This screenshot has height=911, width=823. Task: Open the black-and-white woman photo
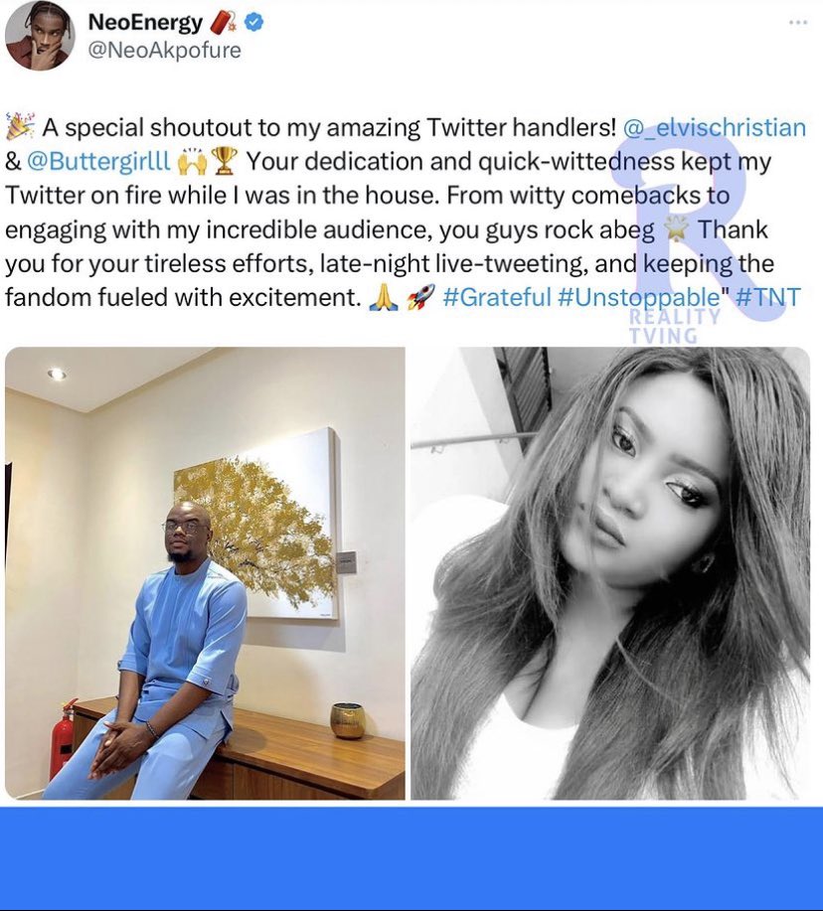coord(610,573)
